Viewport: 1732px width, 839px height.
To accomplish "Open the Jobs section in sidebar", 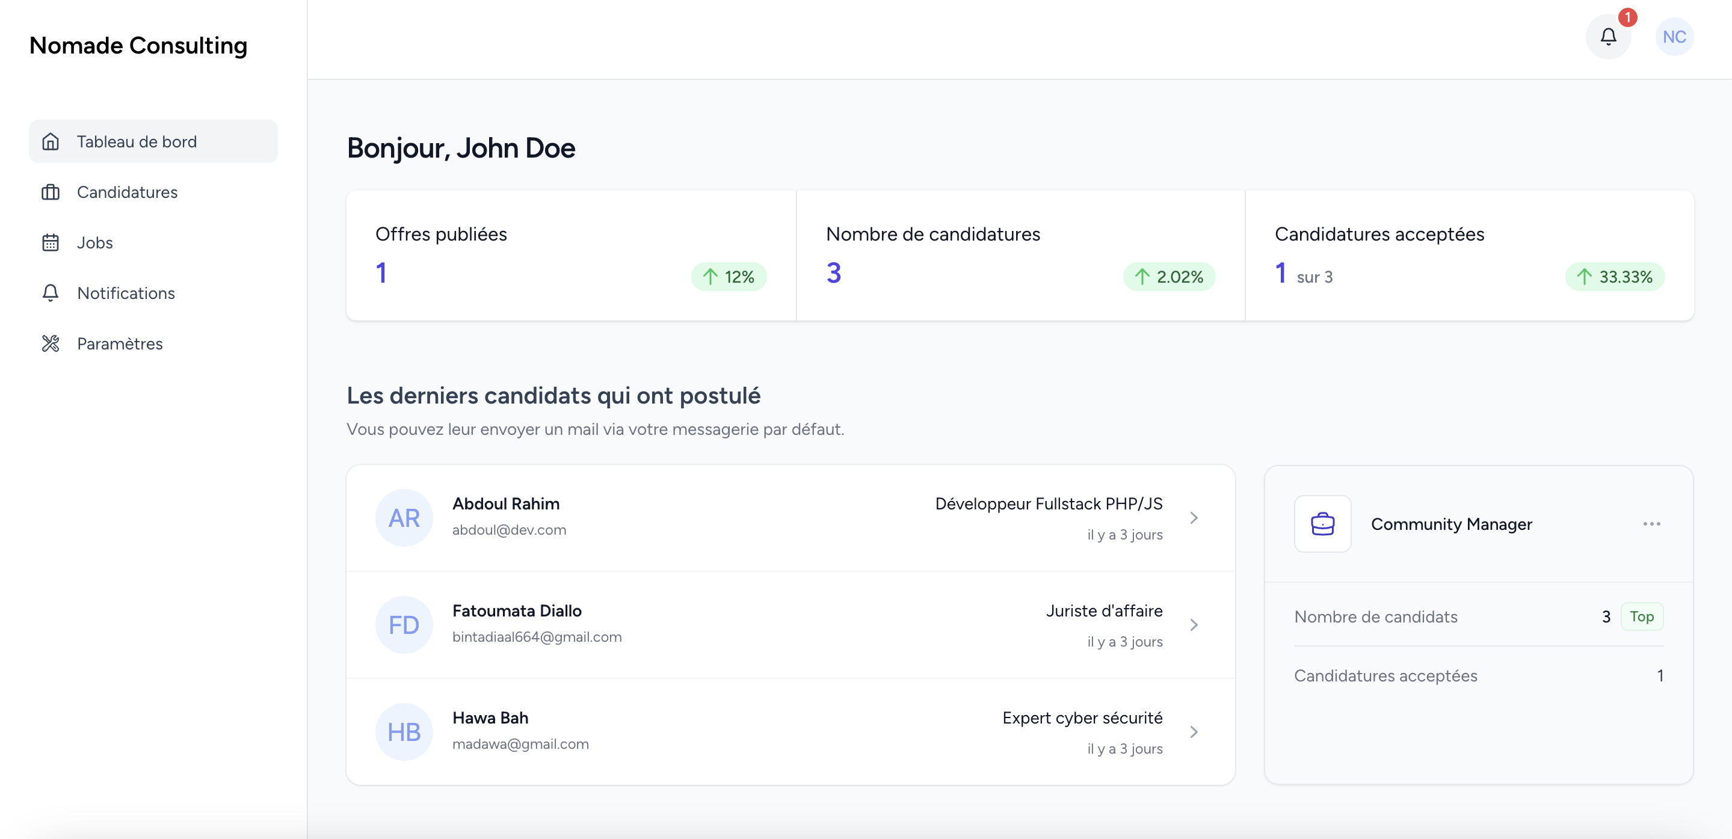I will [95, 243].
